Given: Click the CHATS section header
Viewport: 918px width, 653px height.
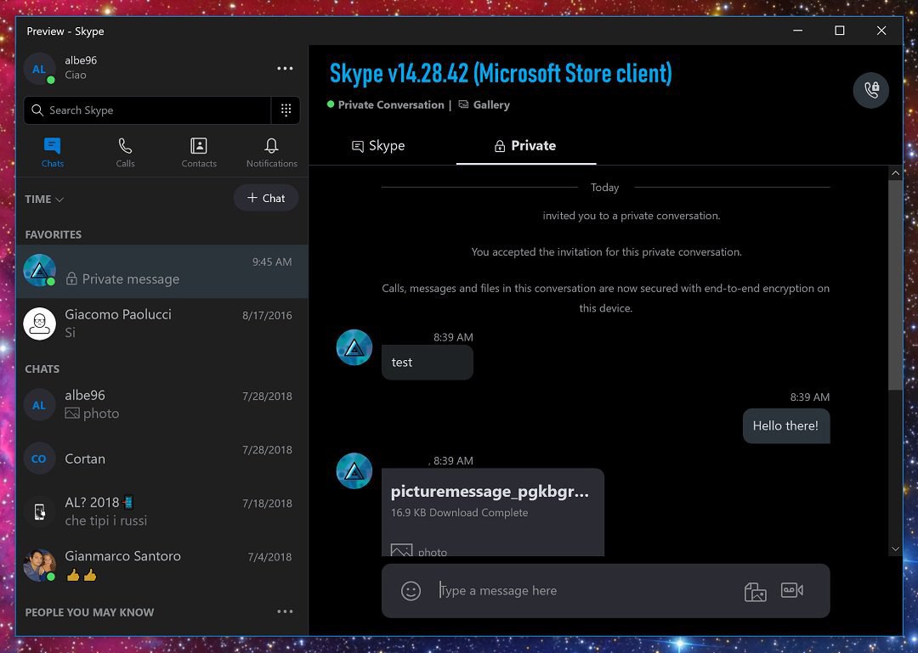Looking at the screenshot, I should 42,369.
